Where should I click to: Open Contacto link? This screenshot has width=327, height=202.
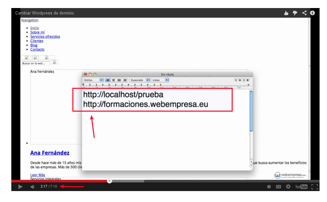click(37, 50)
